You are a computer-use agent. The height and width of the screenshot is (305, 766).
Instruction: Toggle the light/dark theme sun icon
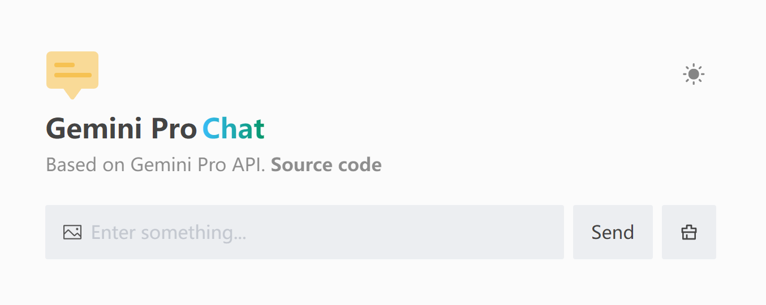694,75
